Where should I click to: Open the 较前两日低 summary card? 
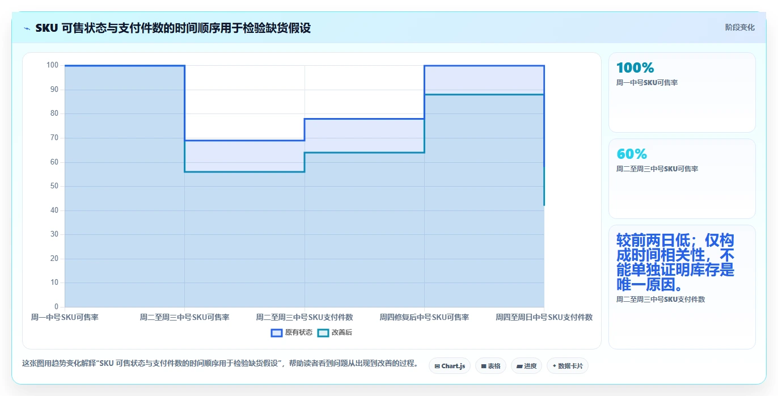point(682,287)
